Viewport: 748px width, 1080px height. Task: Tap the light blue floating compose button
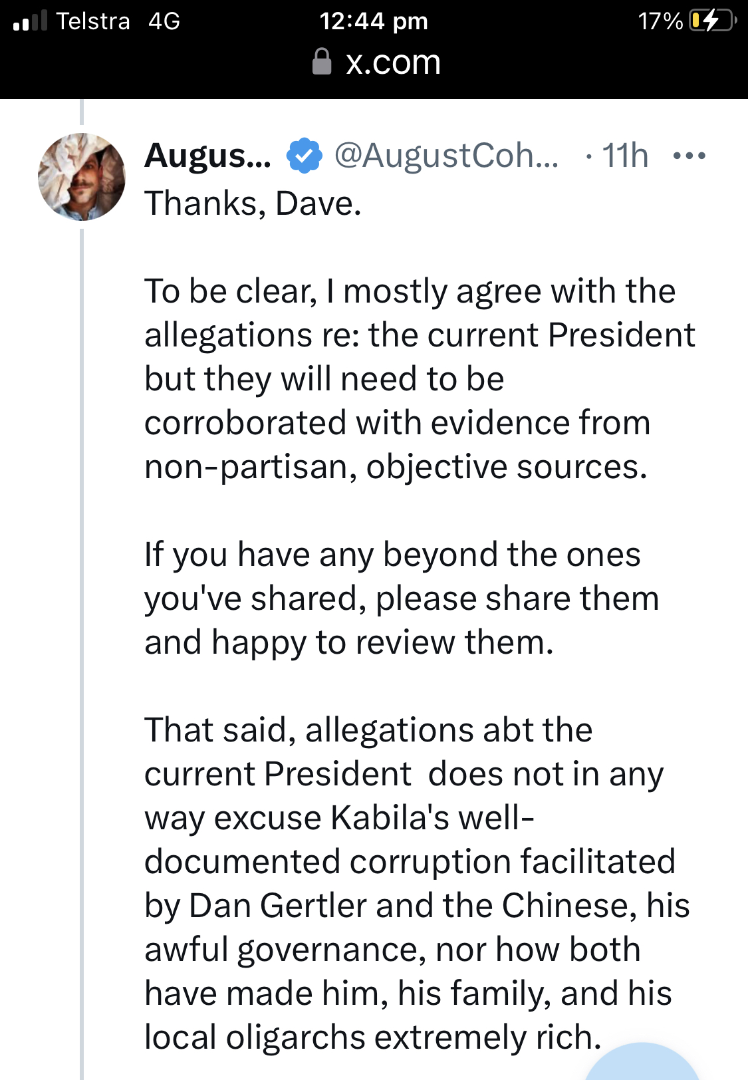642,1061
